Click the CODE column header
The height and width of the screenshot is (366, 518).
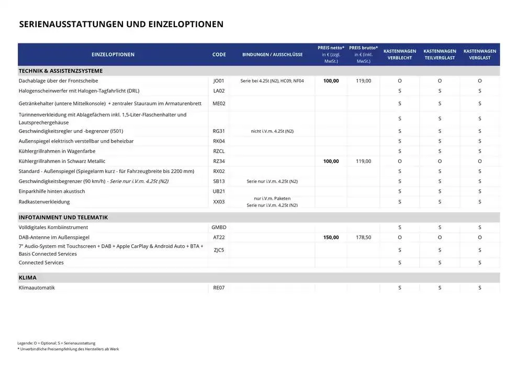pos(219,55)
